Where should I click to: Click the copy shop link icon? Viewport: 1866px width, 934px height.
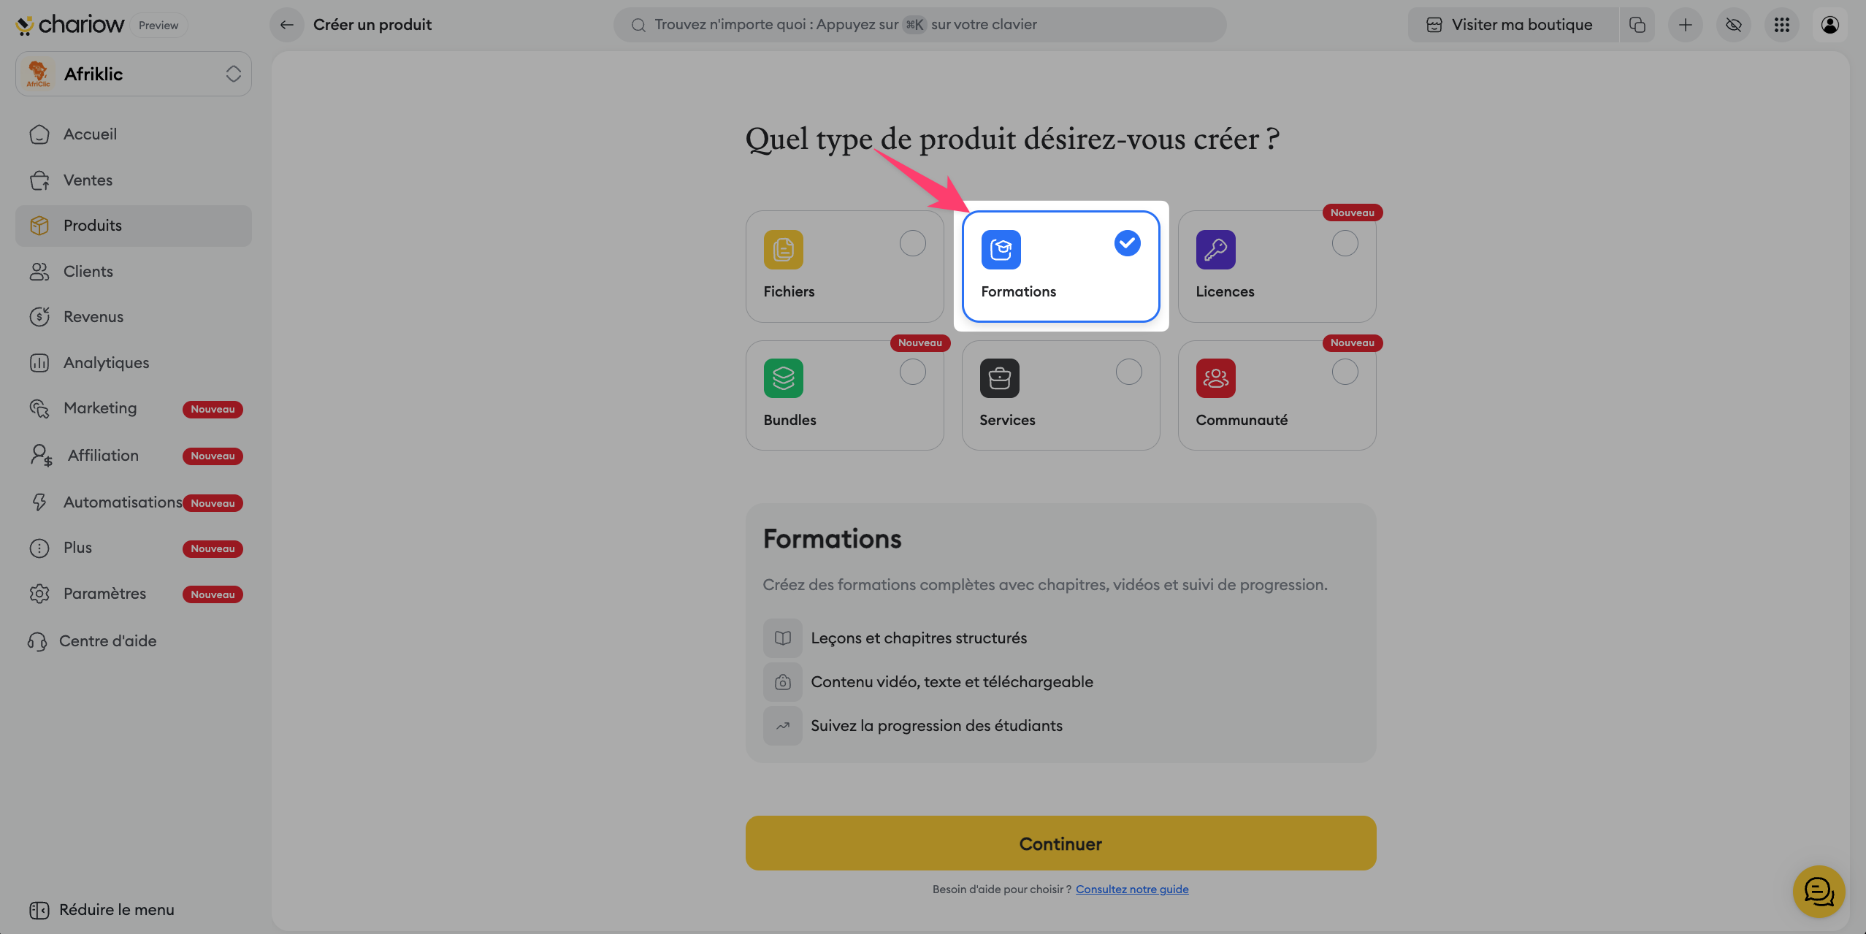[1637, 25]
